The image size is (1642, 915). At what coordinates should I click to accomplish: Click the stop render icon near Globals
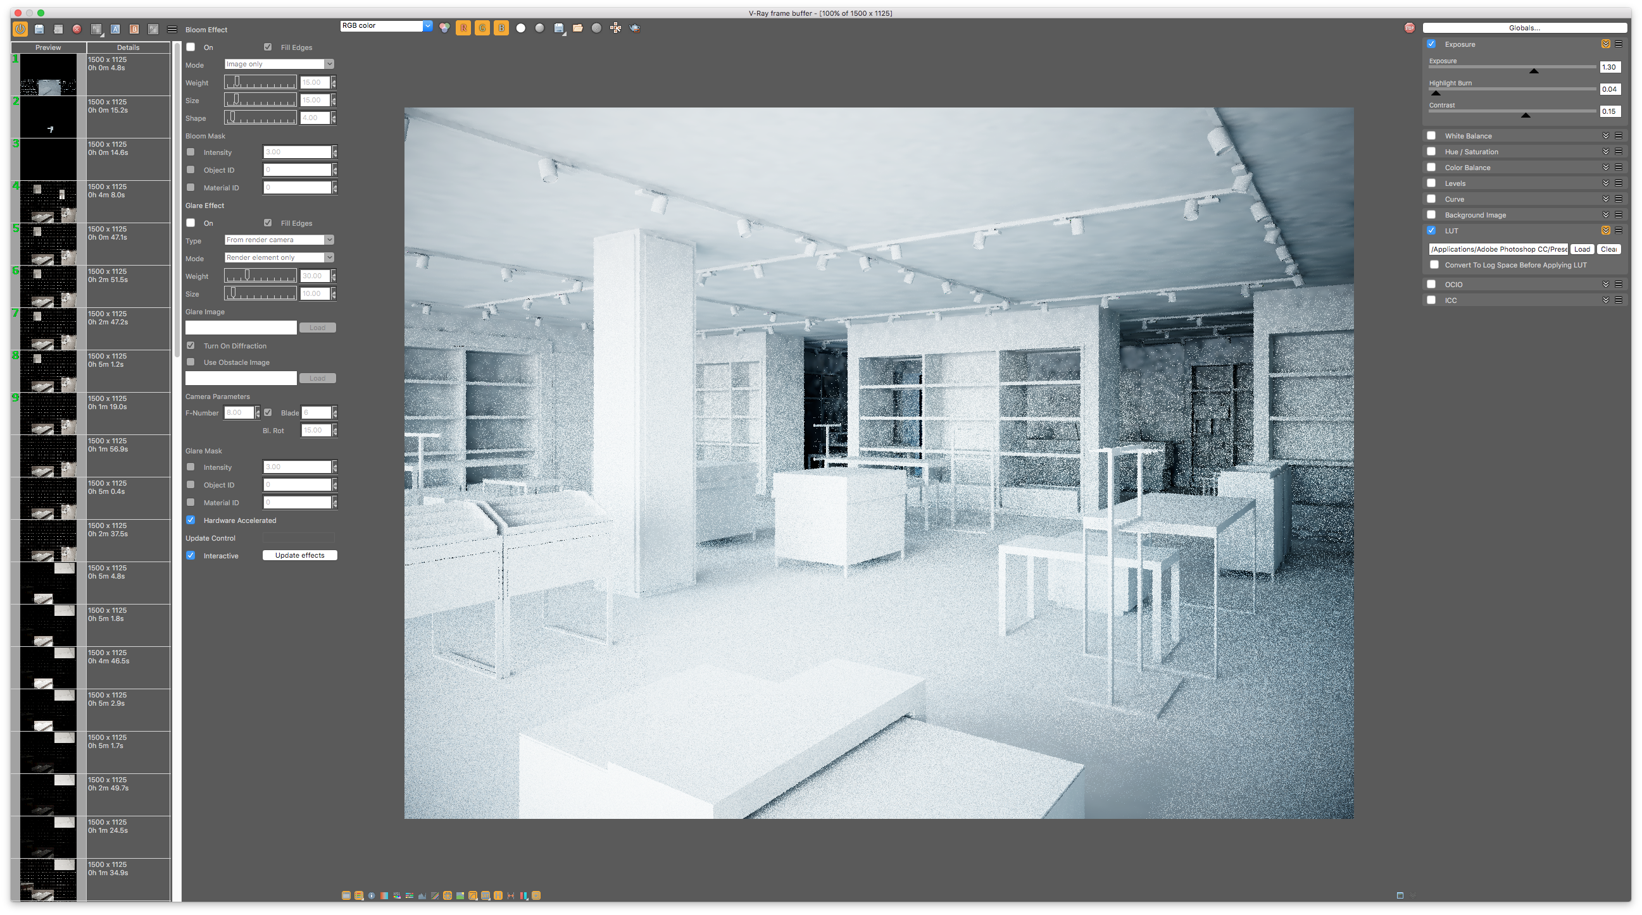pyautogui.click(x=1409, y=28)
